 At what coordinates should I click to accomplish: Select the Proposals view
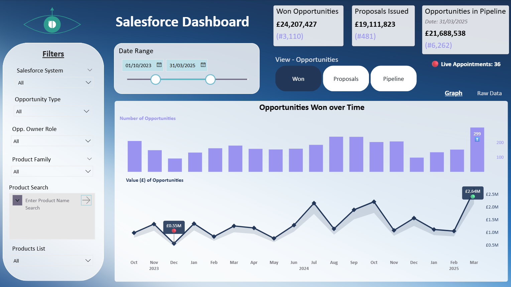click(x=346, y=79)
